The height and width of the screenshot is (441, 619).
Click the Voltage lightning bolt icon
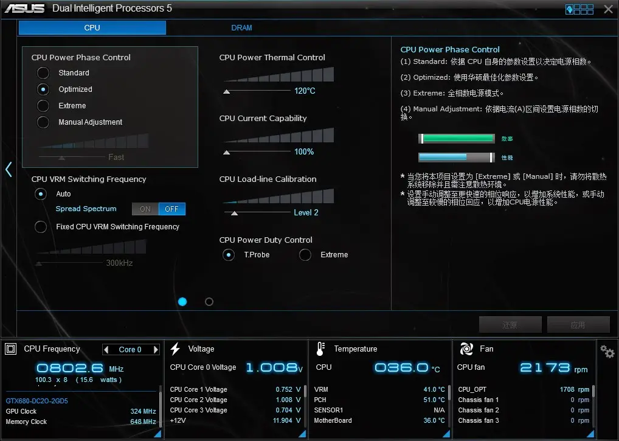point(175,349)
